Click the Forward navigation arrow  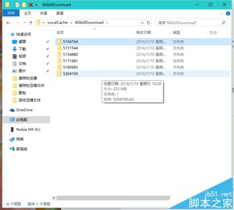17,23
